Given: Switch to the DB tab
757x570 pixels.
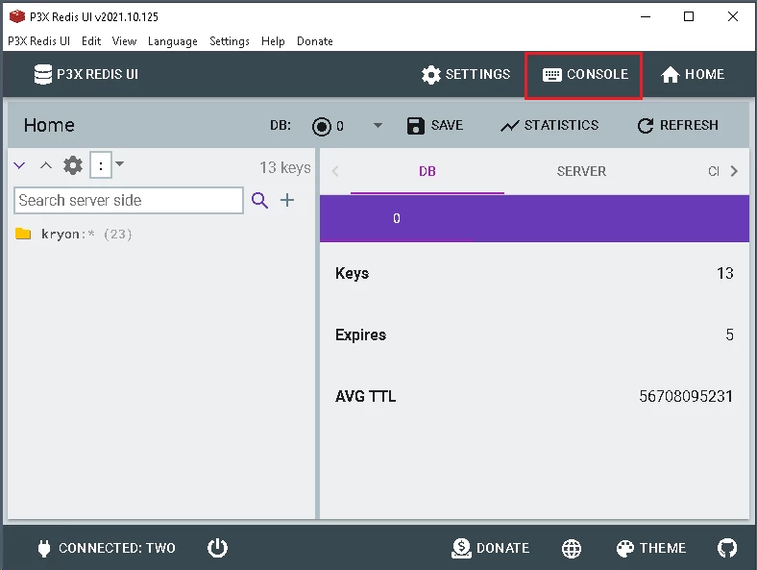Looking at the screenshot, I should [427, 171].
